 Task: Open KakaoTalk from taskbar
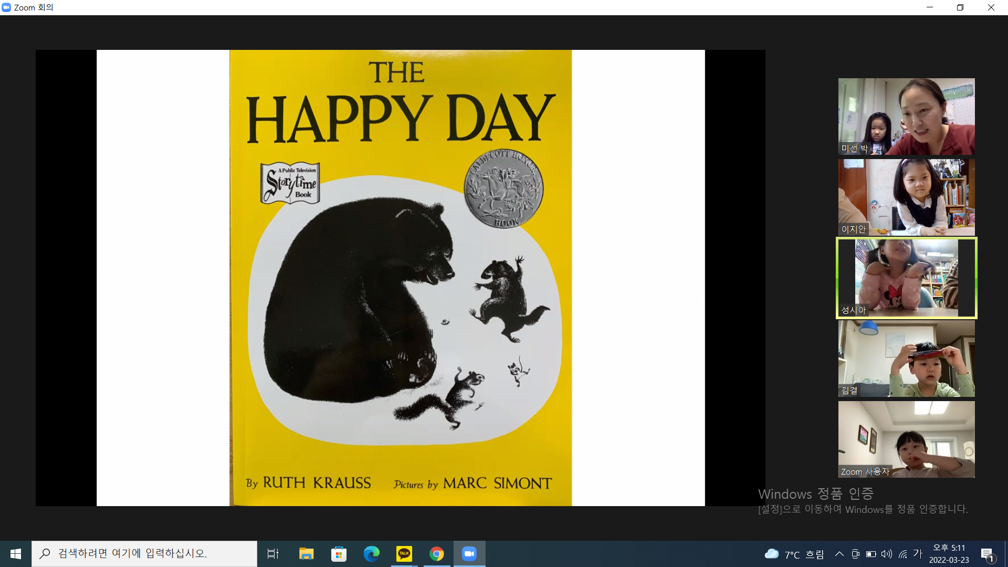click(404, 554)
